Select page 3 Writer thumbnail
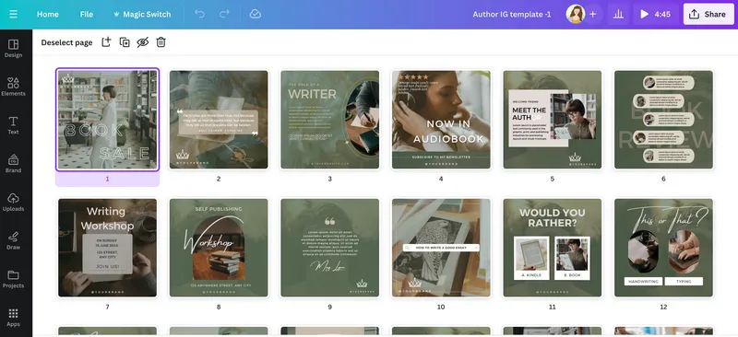This screenshot has width=738, height=337. (329, 120)
